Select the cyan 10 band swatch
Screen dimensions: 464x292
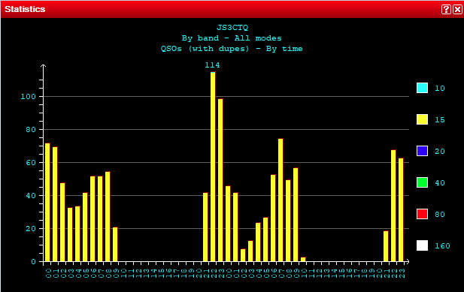click(422, 88)
